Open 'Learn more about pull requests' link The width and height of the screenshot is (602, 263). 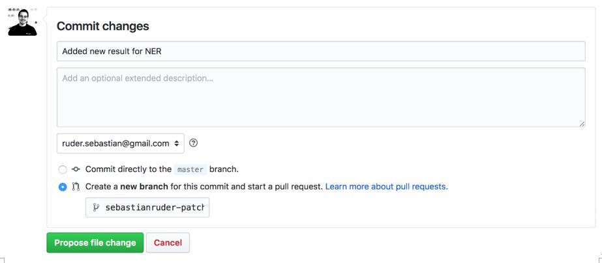click(x=386, y=187)
